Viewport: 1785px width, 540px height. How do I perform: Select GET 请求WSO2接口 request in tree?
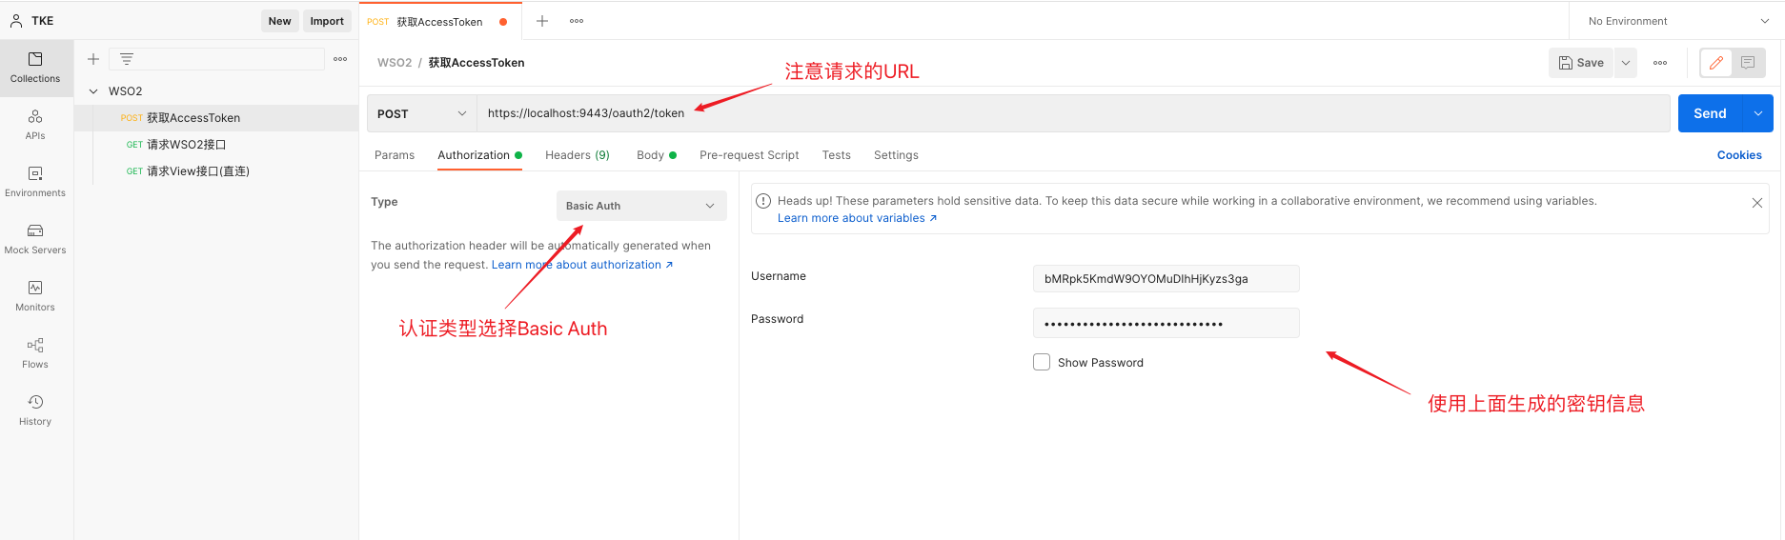pyautogui.click(x=216, y=145)
